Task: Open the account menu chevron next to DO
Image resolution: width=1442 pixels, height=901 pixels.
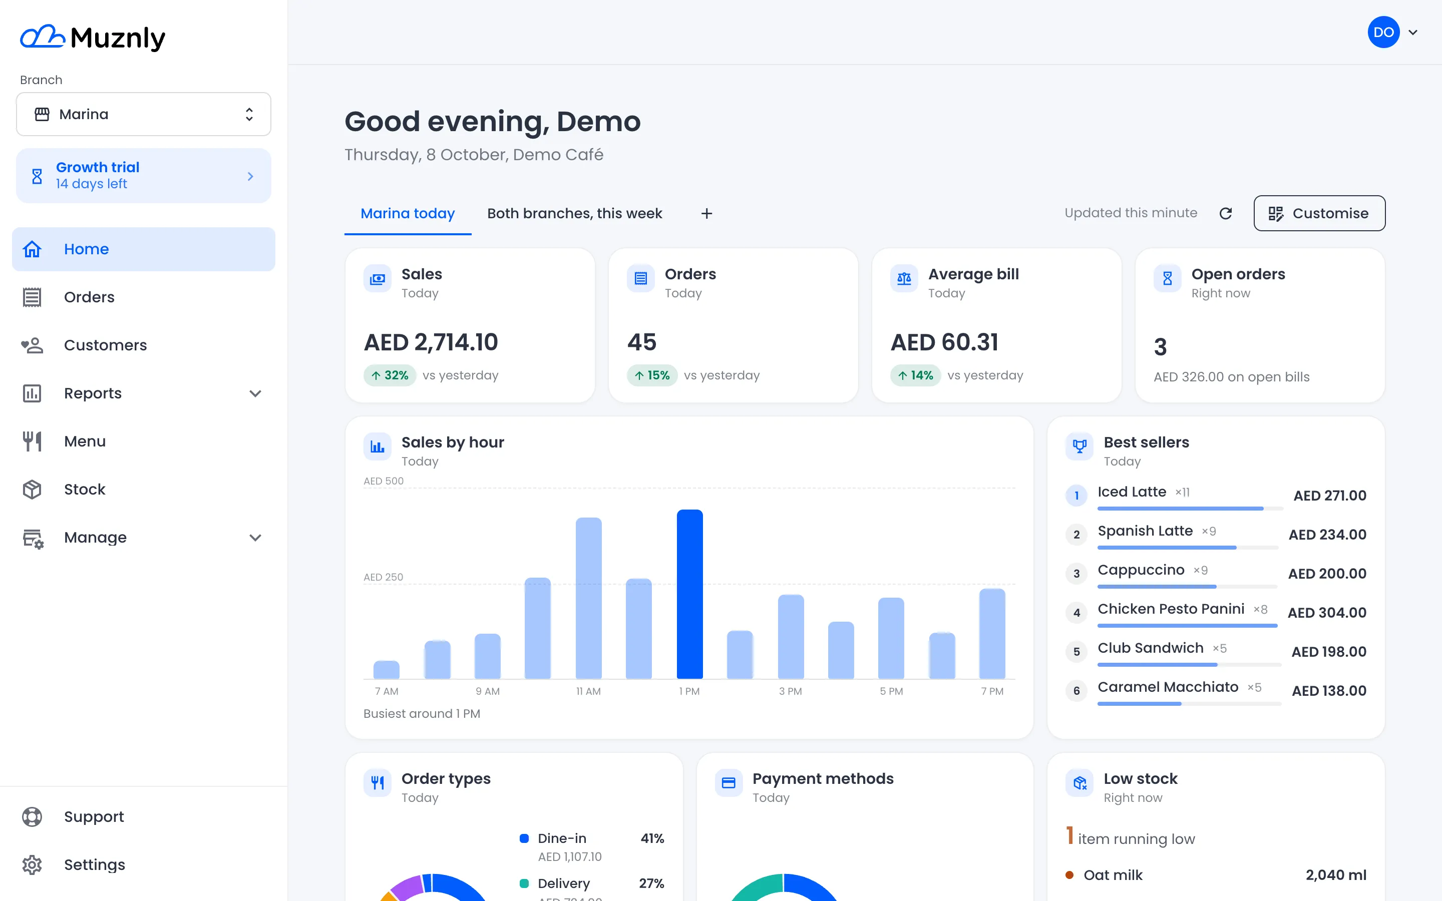Action: click(x=1413, y=32)
